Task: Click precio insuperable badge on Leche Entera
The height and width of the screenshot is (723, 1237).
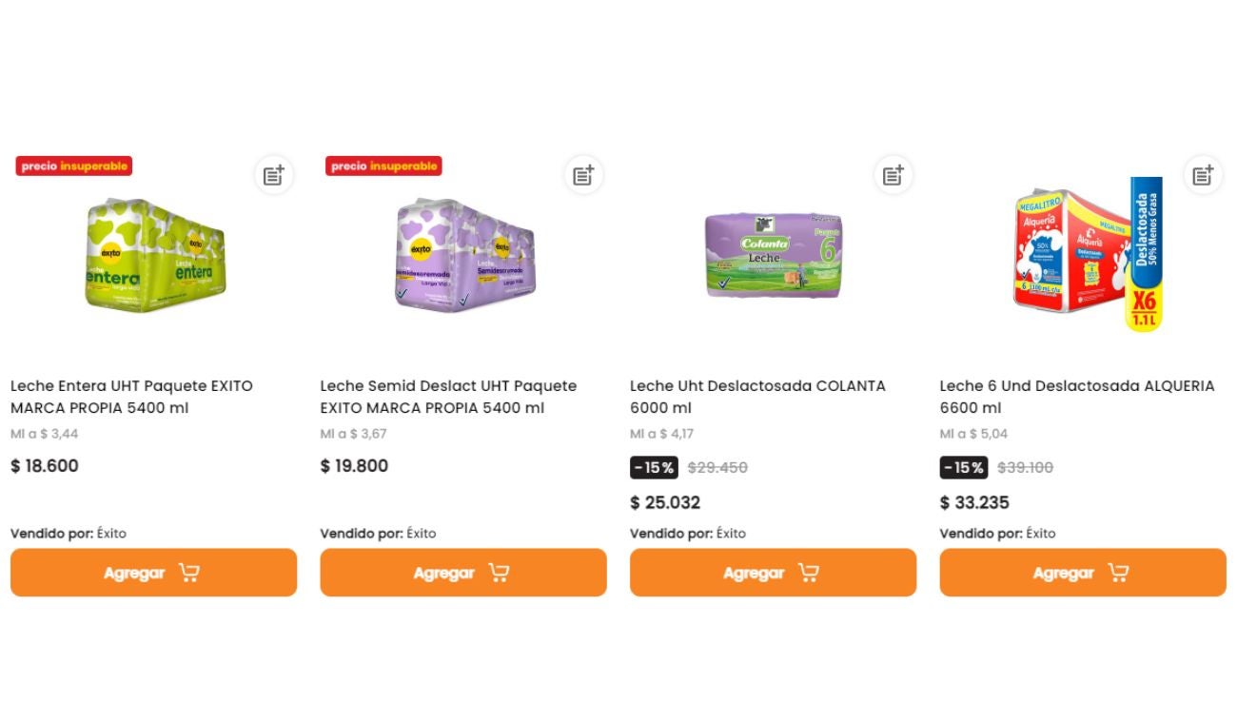Action: (x=74, y=166)
